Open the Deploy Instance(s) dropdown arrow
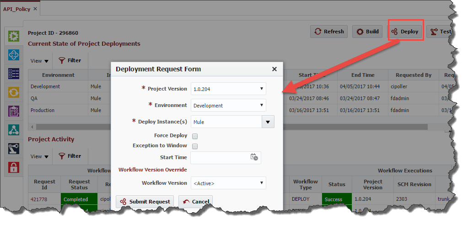Screen dimensions: 468x225 click(268, 122)
